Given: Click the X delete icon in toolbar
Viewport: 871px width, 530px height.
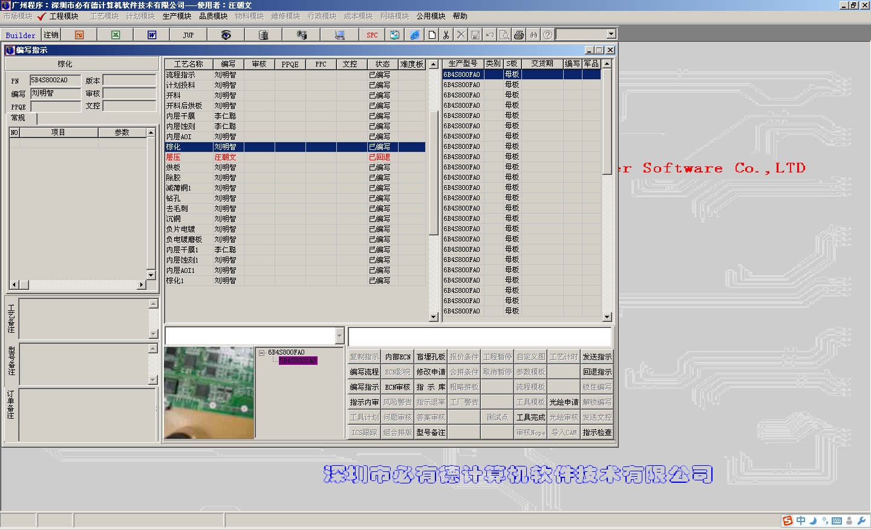Looking at the screenshot, I should (461, 35).
